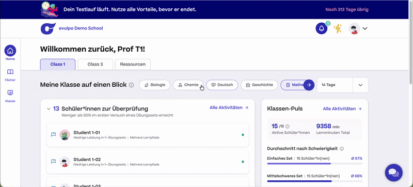The width and height of the screenshot is (413, 187).
Task: Open the notifications bell
Action: click(322, 28)
